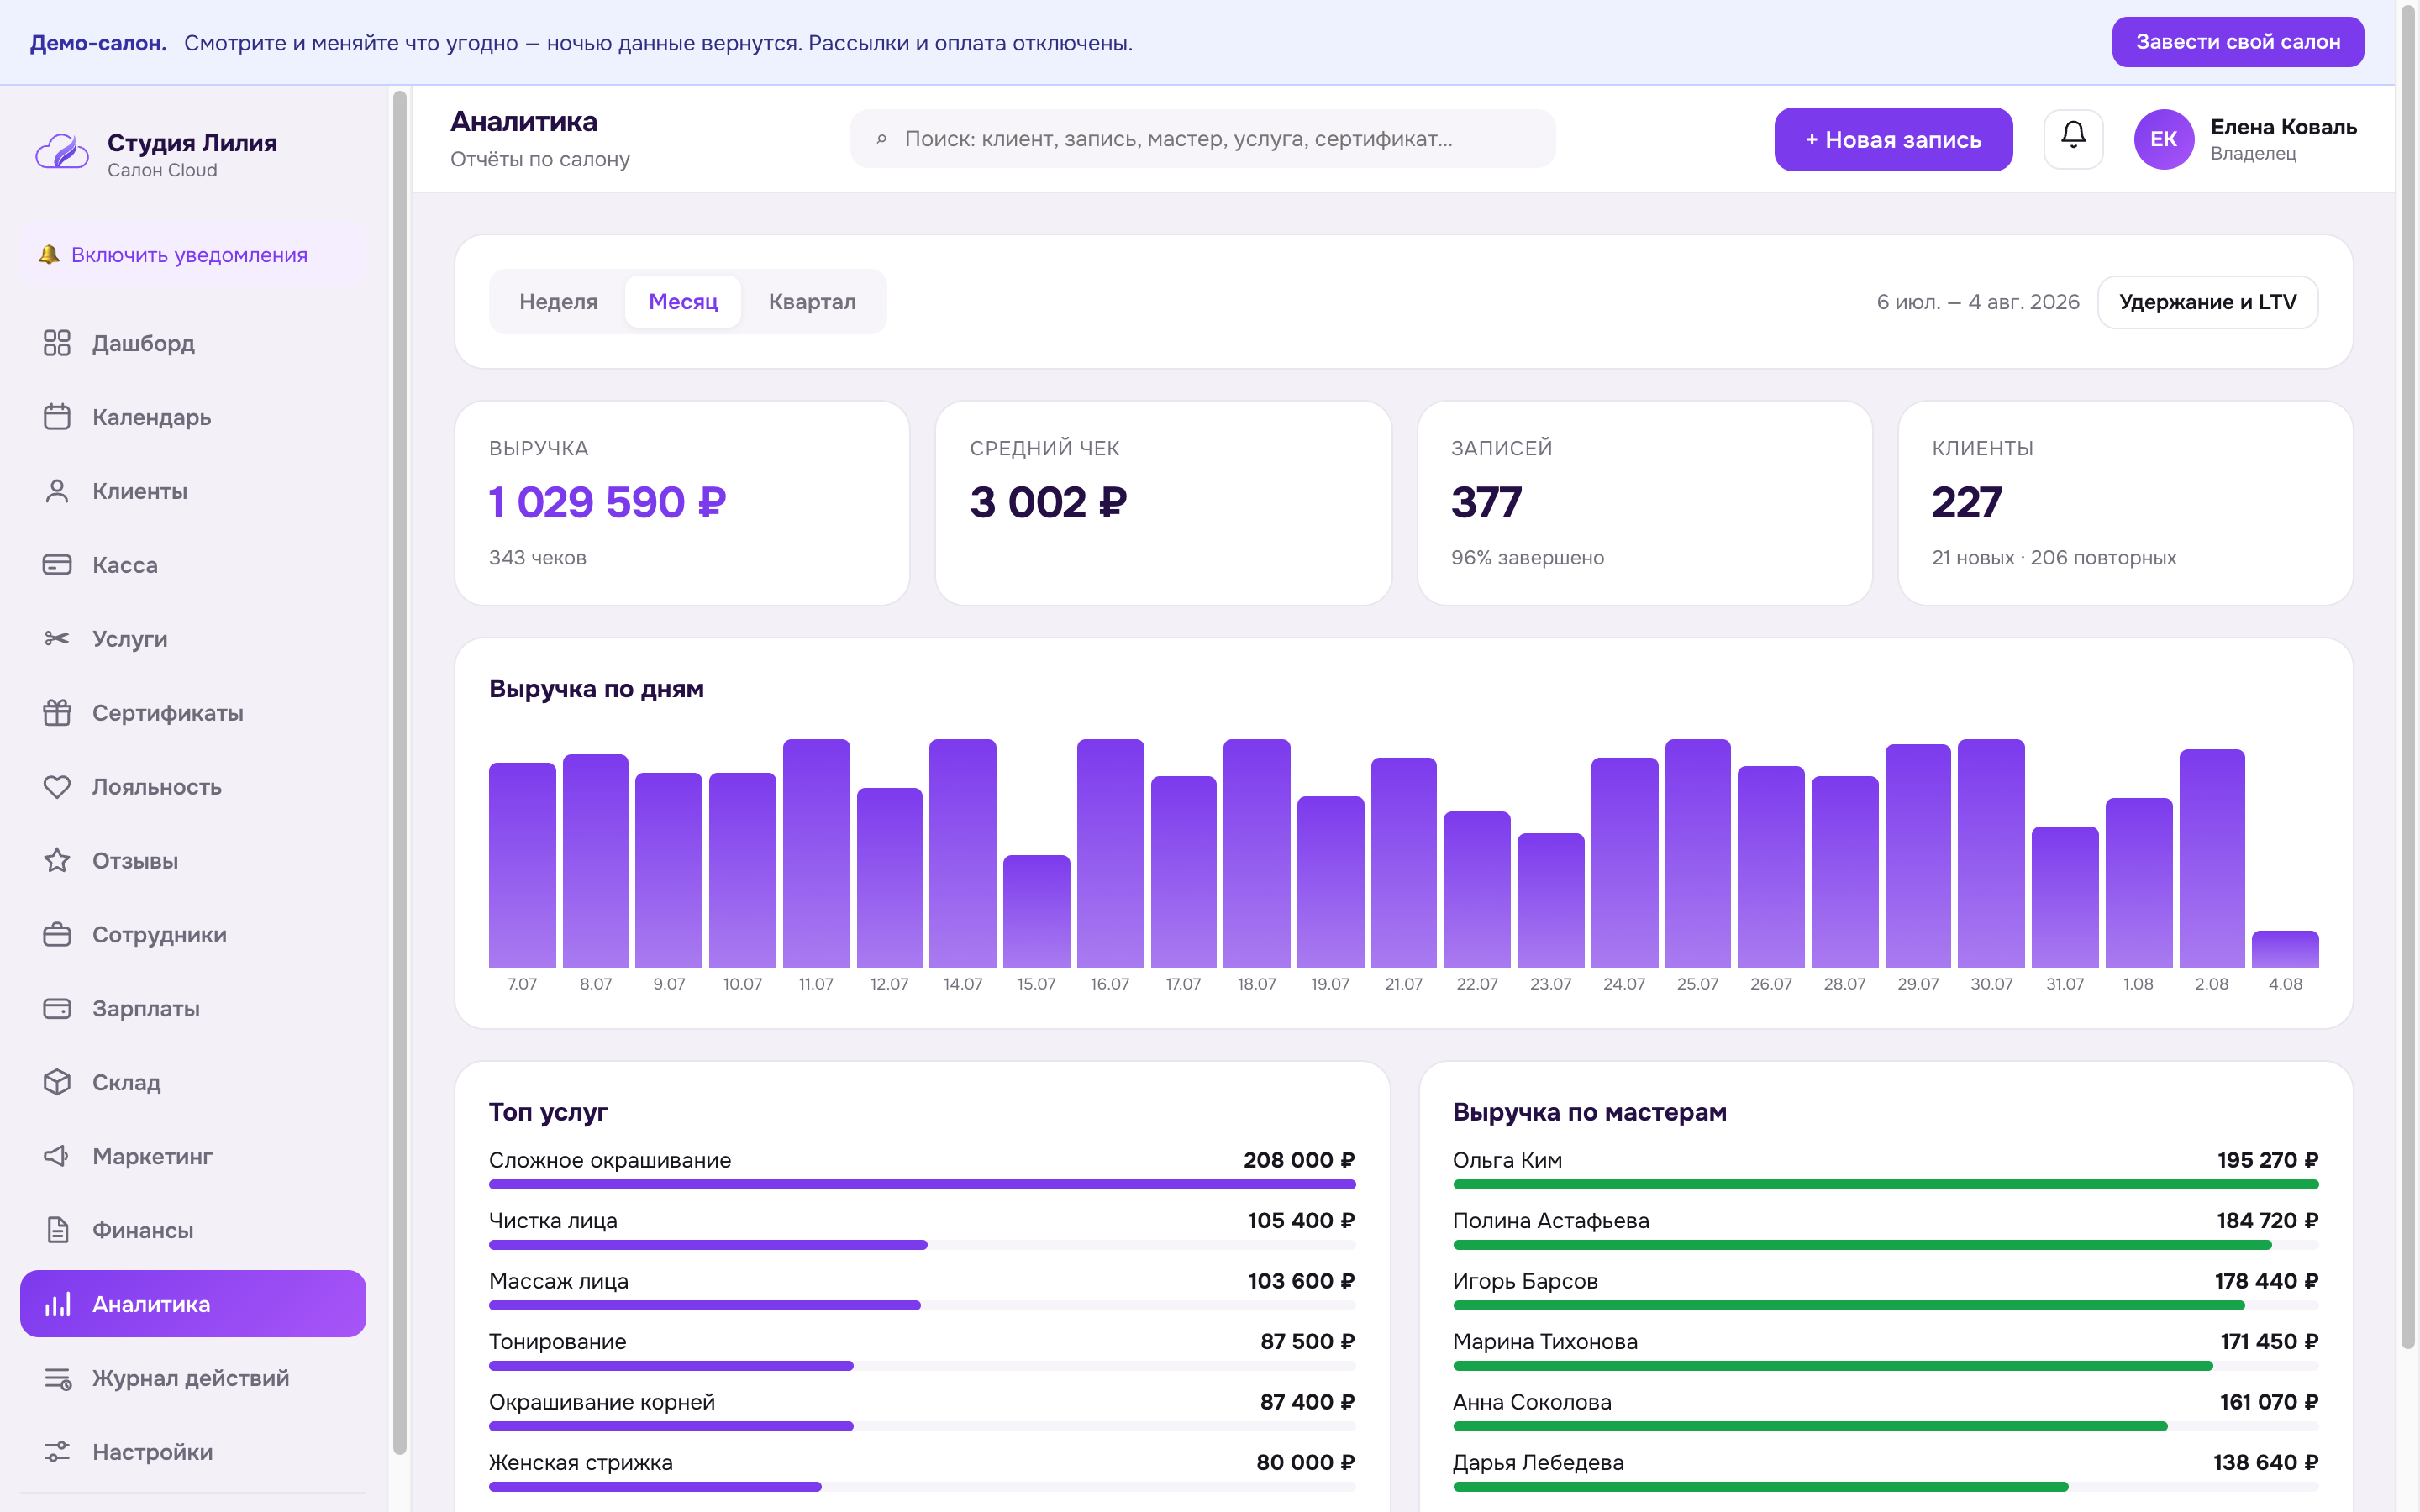Click the 15.07 bar in revenue chart
2420x1512 pixels.
(x=1036, y=911)
